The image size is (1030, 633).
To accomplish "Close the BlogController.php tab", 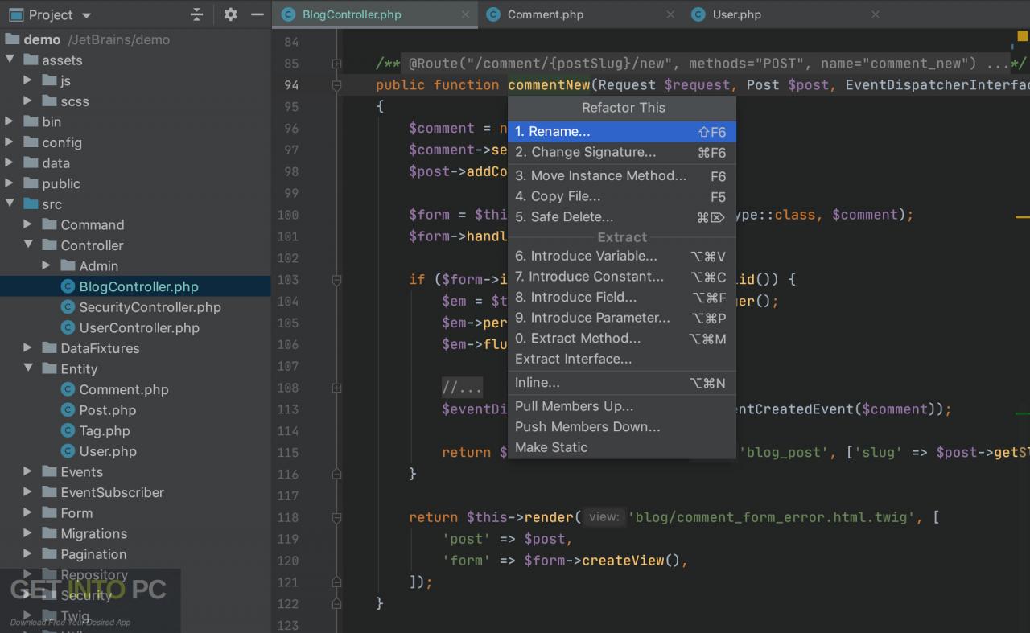I will (465, 14).
